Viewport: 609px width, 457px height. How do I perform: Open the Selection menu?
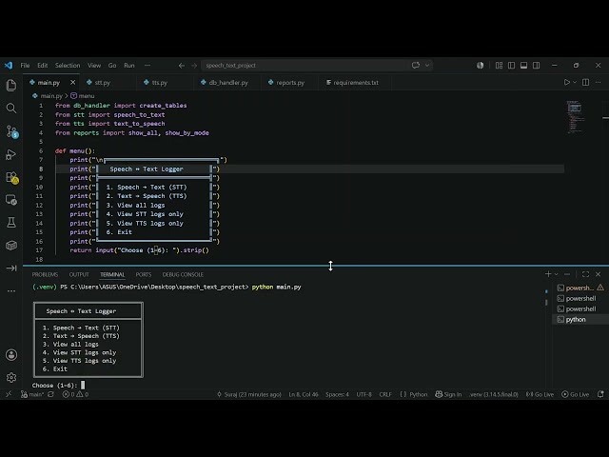click(x=68, y=66)
